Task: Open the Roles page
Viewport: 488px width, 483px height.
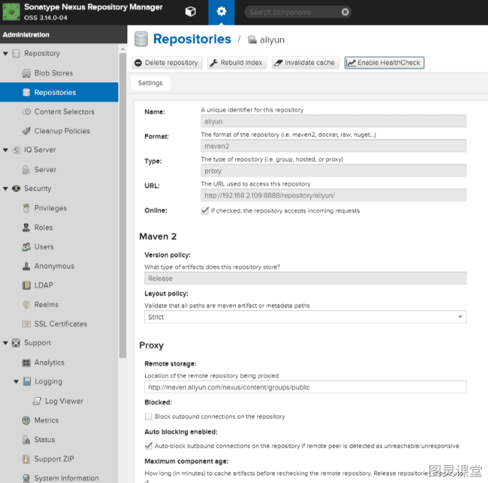Action: (43, 227)
